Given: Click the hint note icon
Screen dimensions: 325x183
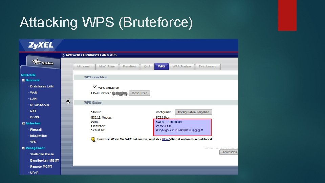Looking at the screenshot, I should pyautogui.click(x=93, y=139).
